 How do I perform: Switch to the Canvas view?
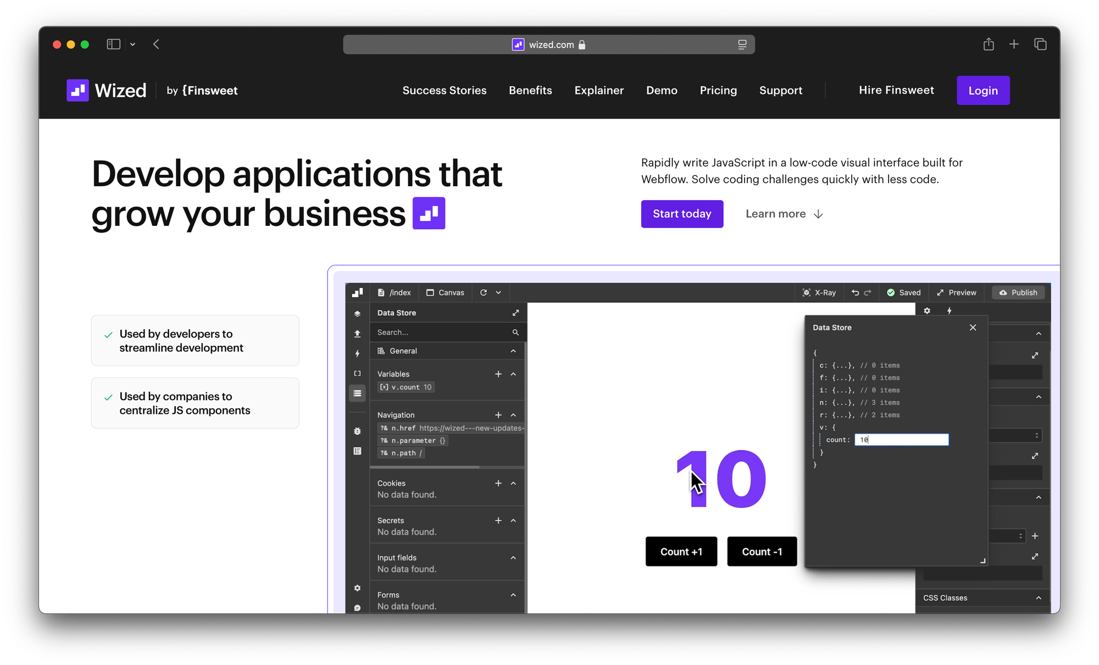(445, 292)
